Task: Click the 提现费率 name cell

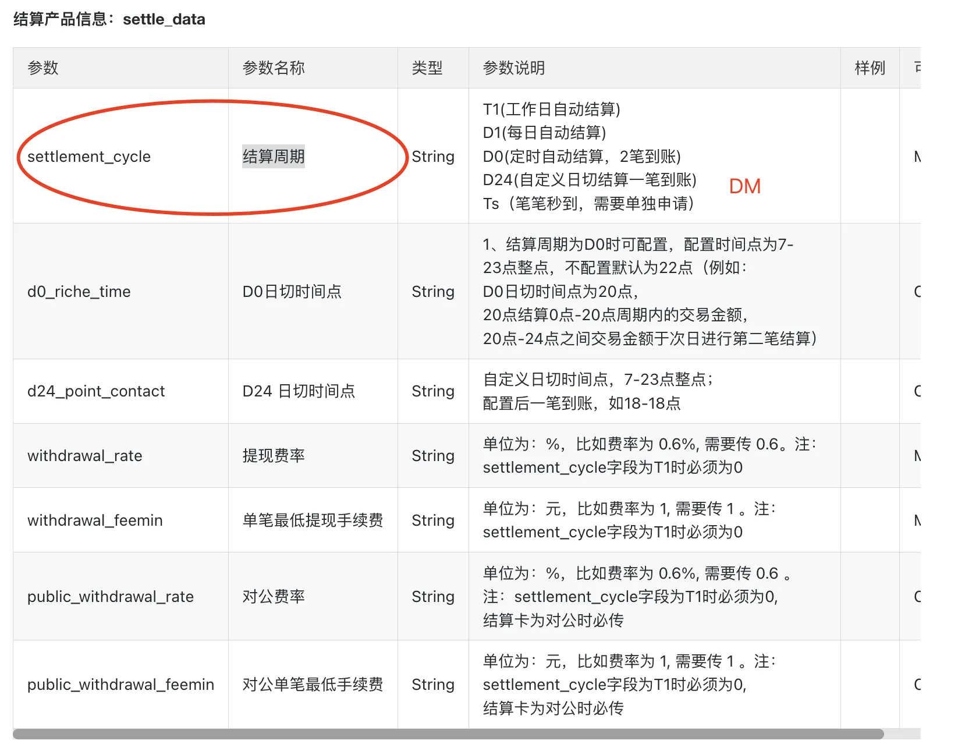Action: click(x=274, y=456)
